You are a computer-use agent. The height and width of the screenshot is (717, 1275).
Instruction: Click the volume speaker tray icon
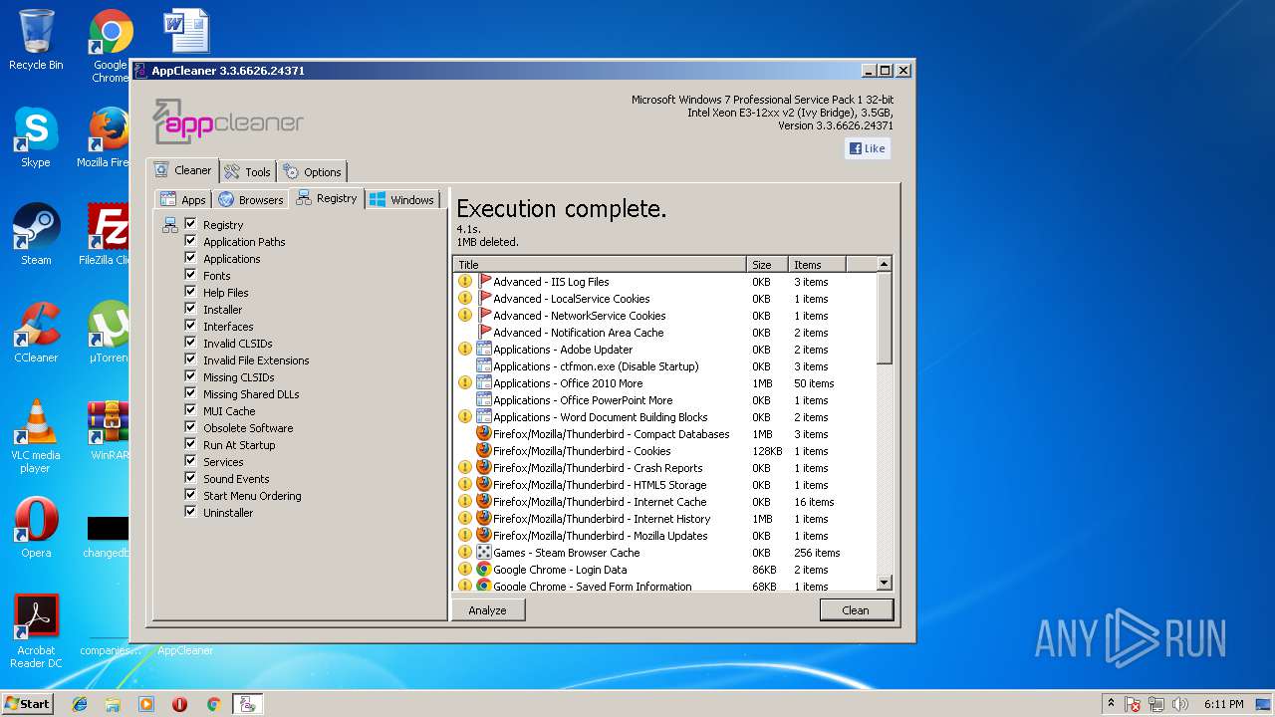coord(1180,704)
